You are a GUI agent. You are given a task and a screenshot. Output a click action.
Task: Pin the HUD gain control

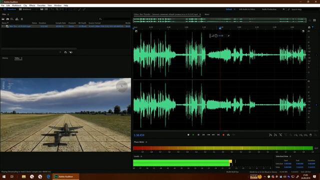[x=228, y=35]
